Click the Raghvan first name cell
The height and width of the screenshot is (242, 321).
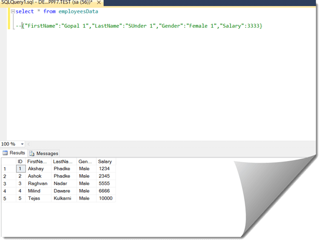click(x=38, y=184)
